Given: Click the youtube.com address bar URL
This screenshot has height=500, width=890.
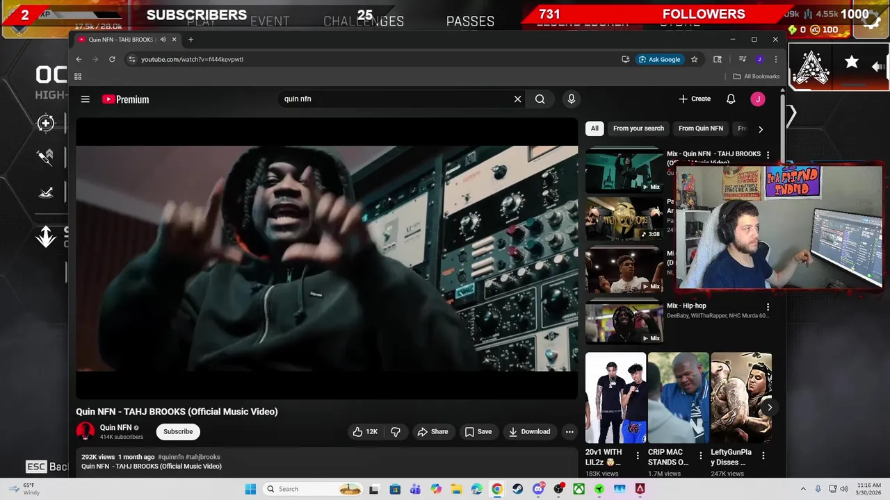Looking at the screenshot, I should [x=192, y=60].
